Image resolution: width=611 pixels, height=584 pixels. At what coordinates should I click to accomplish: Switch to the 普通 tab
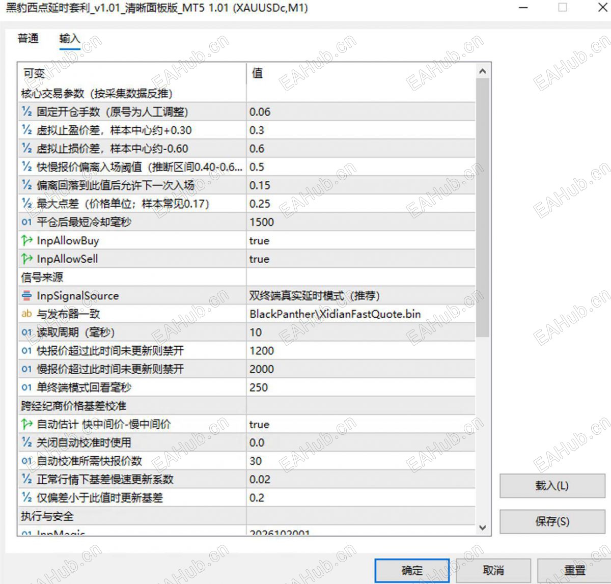pyautogui.click(x=28, y=38)
